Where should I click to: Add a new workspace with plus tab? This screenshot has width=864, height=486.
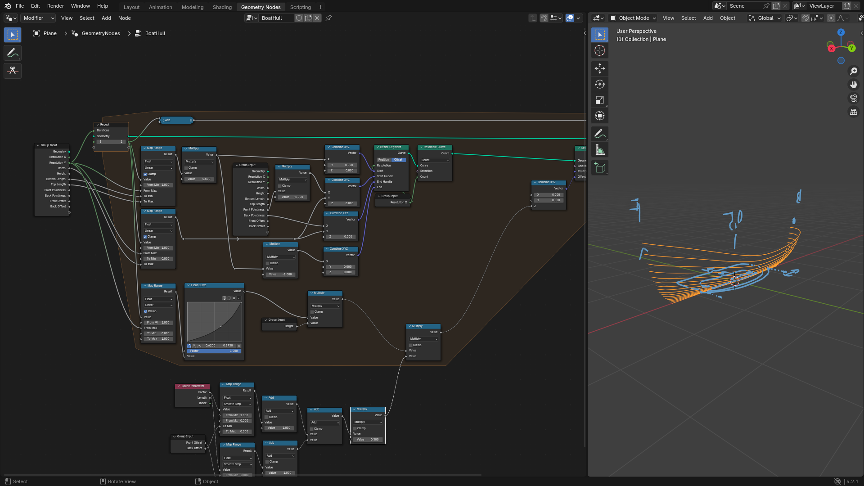[x=320, y=7]
